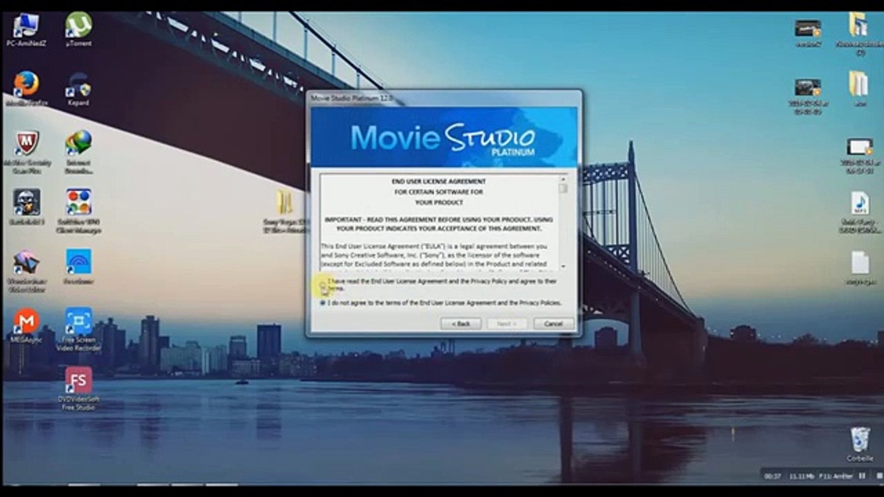Select the 'I do not agree' option
884x497 pixels.
[323, 303]
